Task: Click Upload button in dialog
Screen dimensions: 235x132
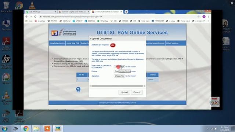Action: click(x=124, y=92)
